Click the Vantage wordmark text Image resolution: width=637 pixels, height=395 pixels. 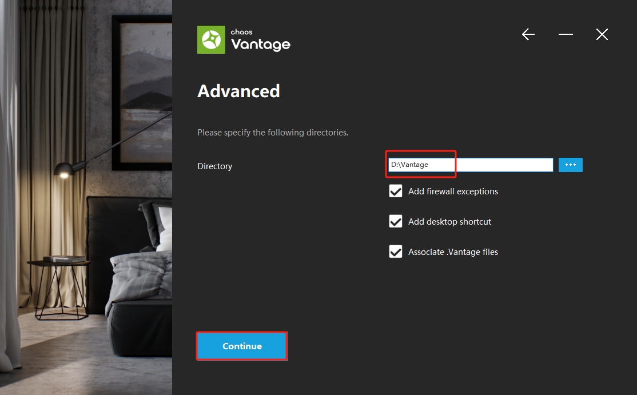[x=261, y=44]
